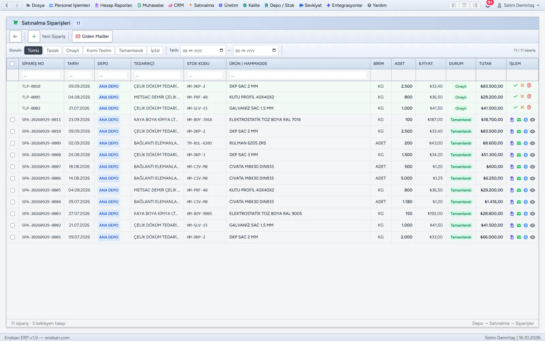Expand the Selim Demirtaş user dropdown
Viewport: 545px width, 341px height.
(x=518, y=5)
